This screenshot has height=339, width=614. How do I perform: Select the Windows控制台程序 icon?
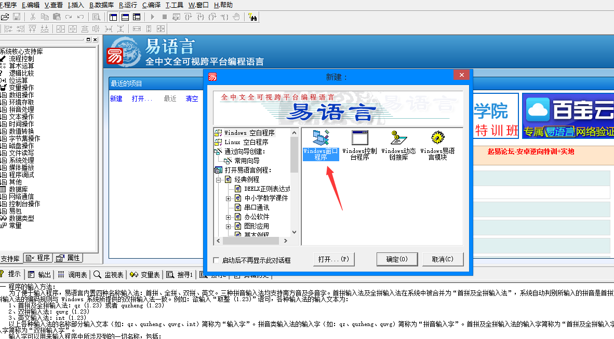click(x=359, y=145)
